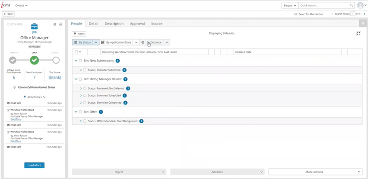Click the Hiring Manager Review count badge

pos(125,79)
